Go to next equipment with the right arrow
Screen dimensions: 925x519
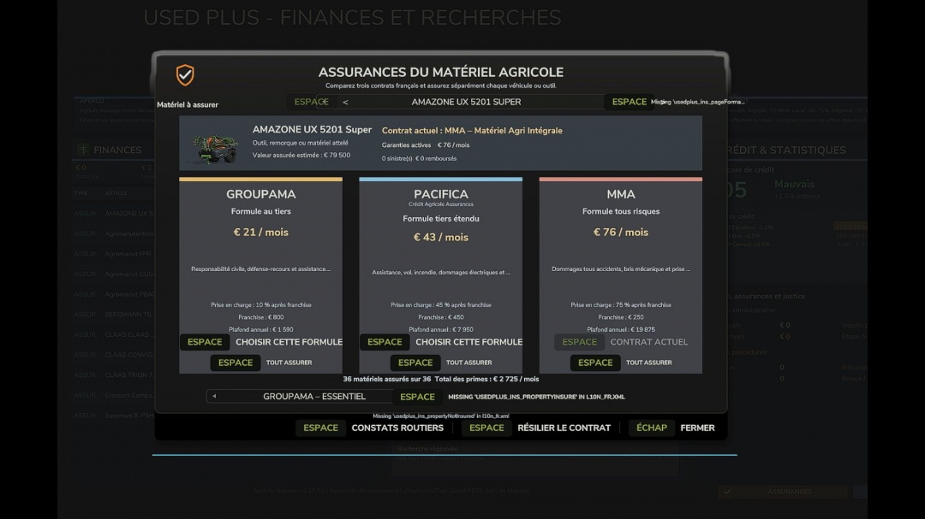(662, 102)
